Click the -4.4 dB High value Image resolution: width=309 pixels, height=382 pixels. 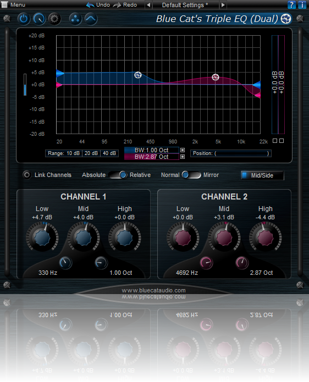[265, 217]
